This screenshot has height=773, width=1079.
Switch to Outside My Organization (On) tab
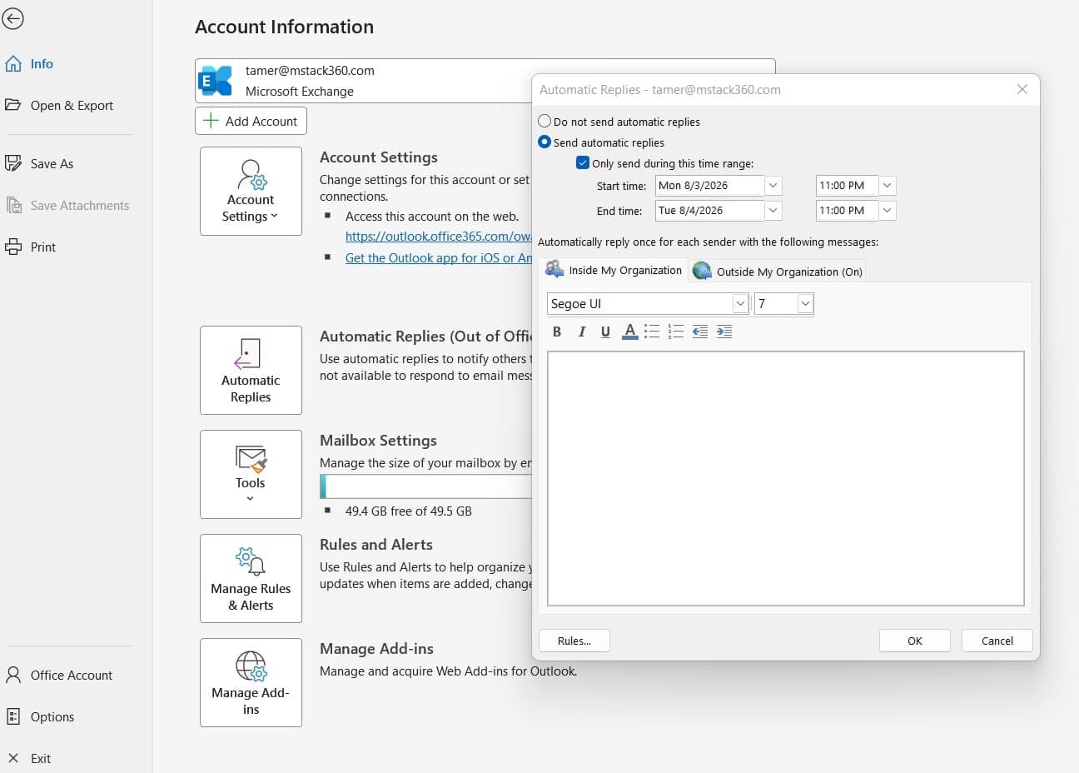coord(778,271)
